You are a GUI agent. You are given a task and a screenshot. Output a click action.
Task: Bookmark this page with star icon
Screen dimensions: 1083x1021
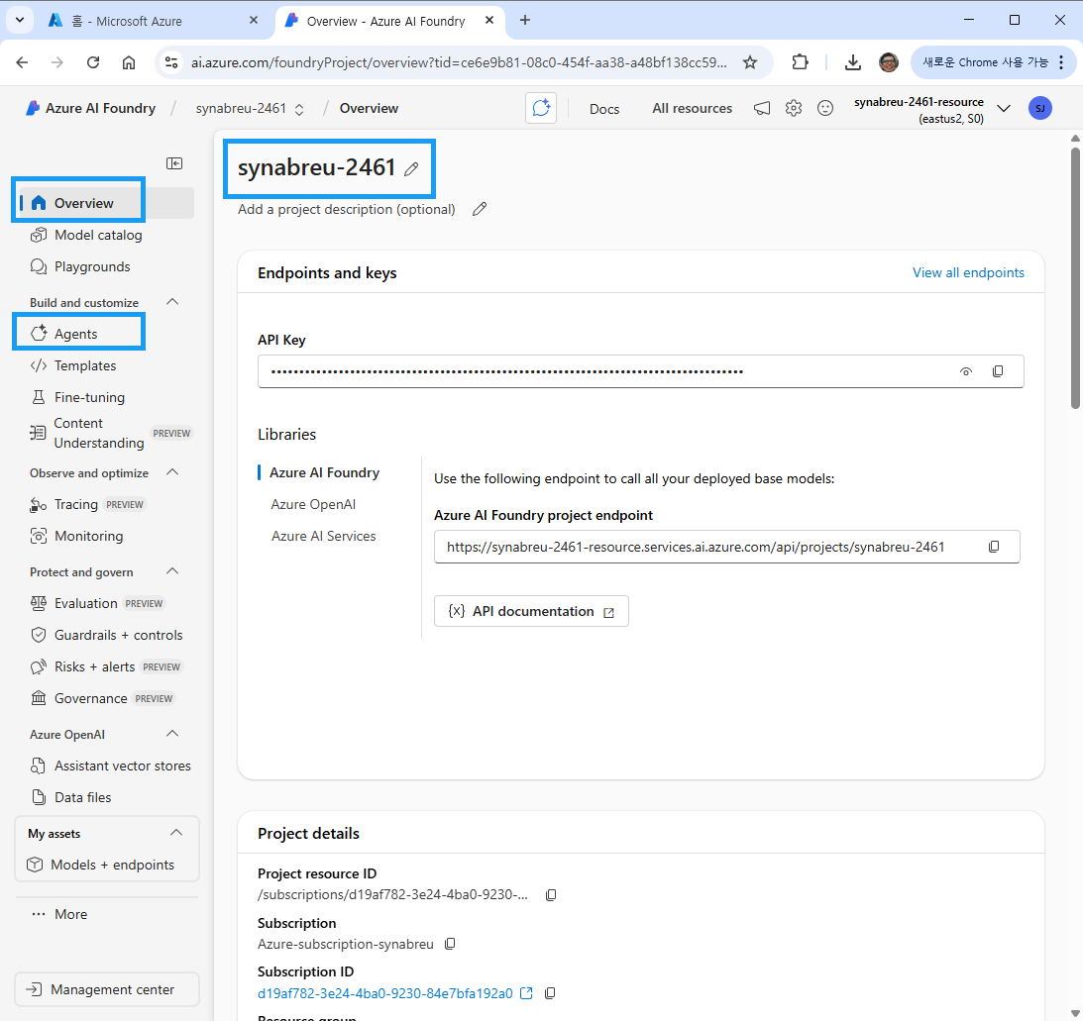pyautogui.click(x=750, y=62)
